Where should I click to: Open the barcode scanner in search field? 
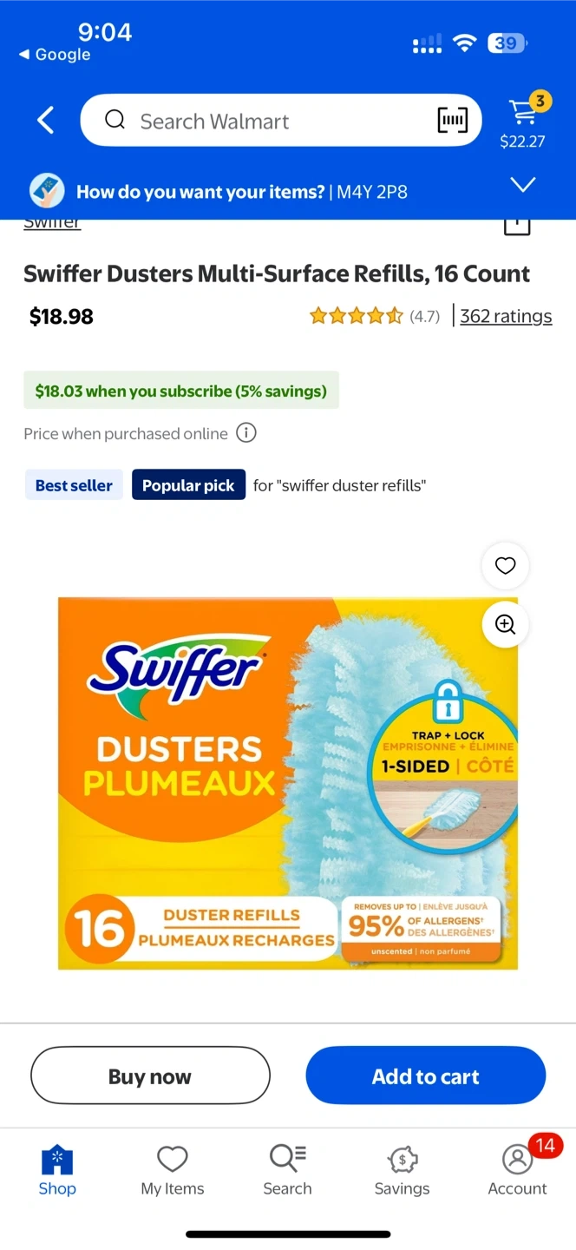pyautogui.click(x=452, y=121)
